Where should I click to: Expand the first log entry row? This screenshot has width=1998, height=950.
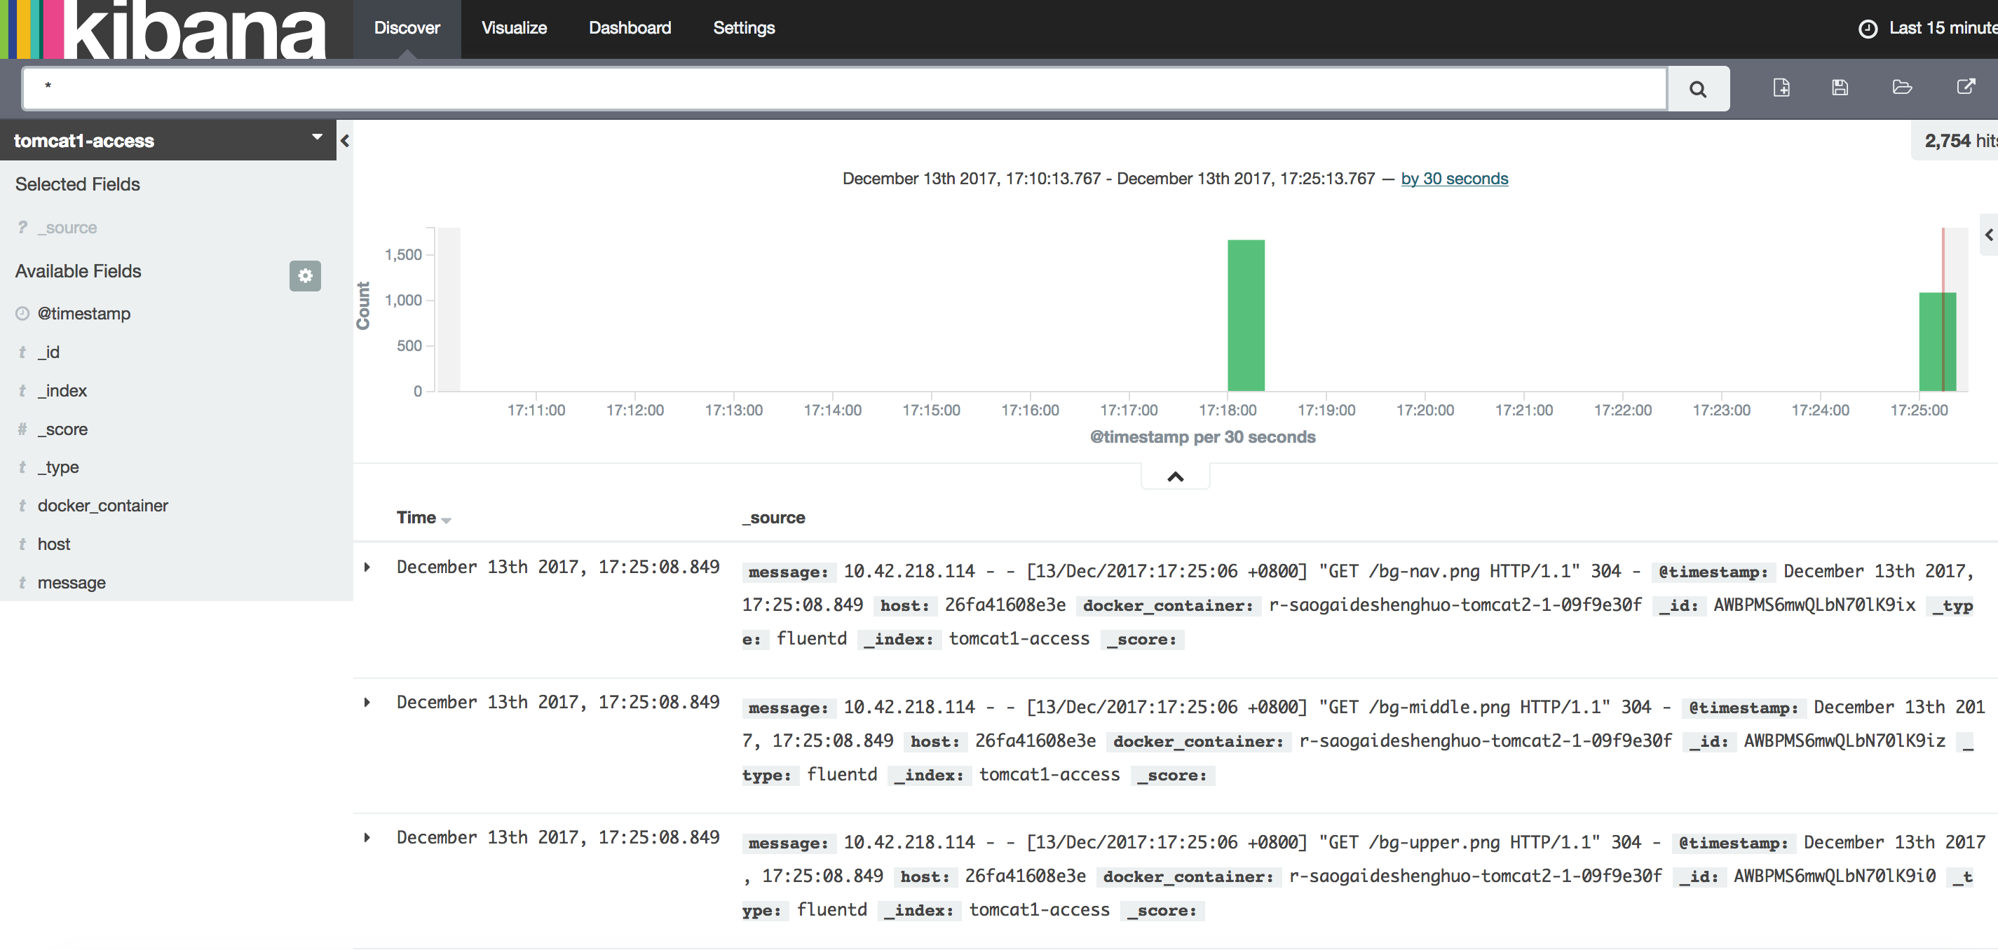[x=371, y=565]
